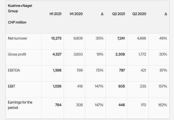Click the EBIT row label
The width and height of the screenshot is (174, 120).
tap(11, 86)
